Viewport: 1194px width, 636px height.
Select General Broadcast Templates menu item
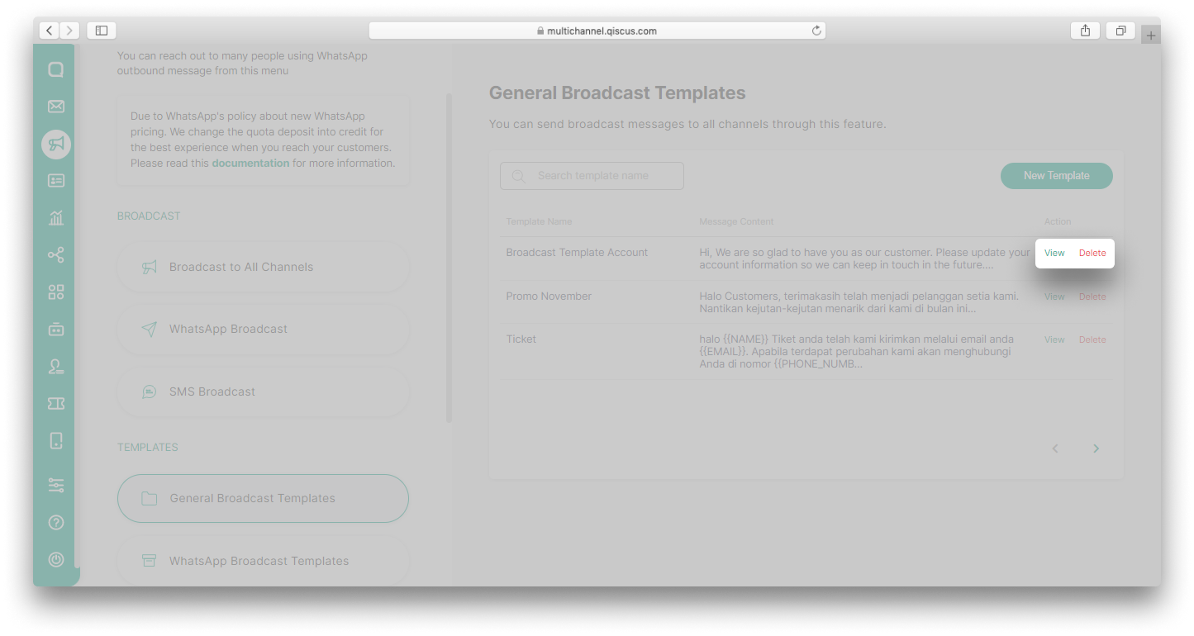point(263,498)
